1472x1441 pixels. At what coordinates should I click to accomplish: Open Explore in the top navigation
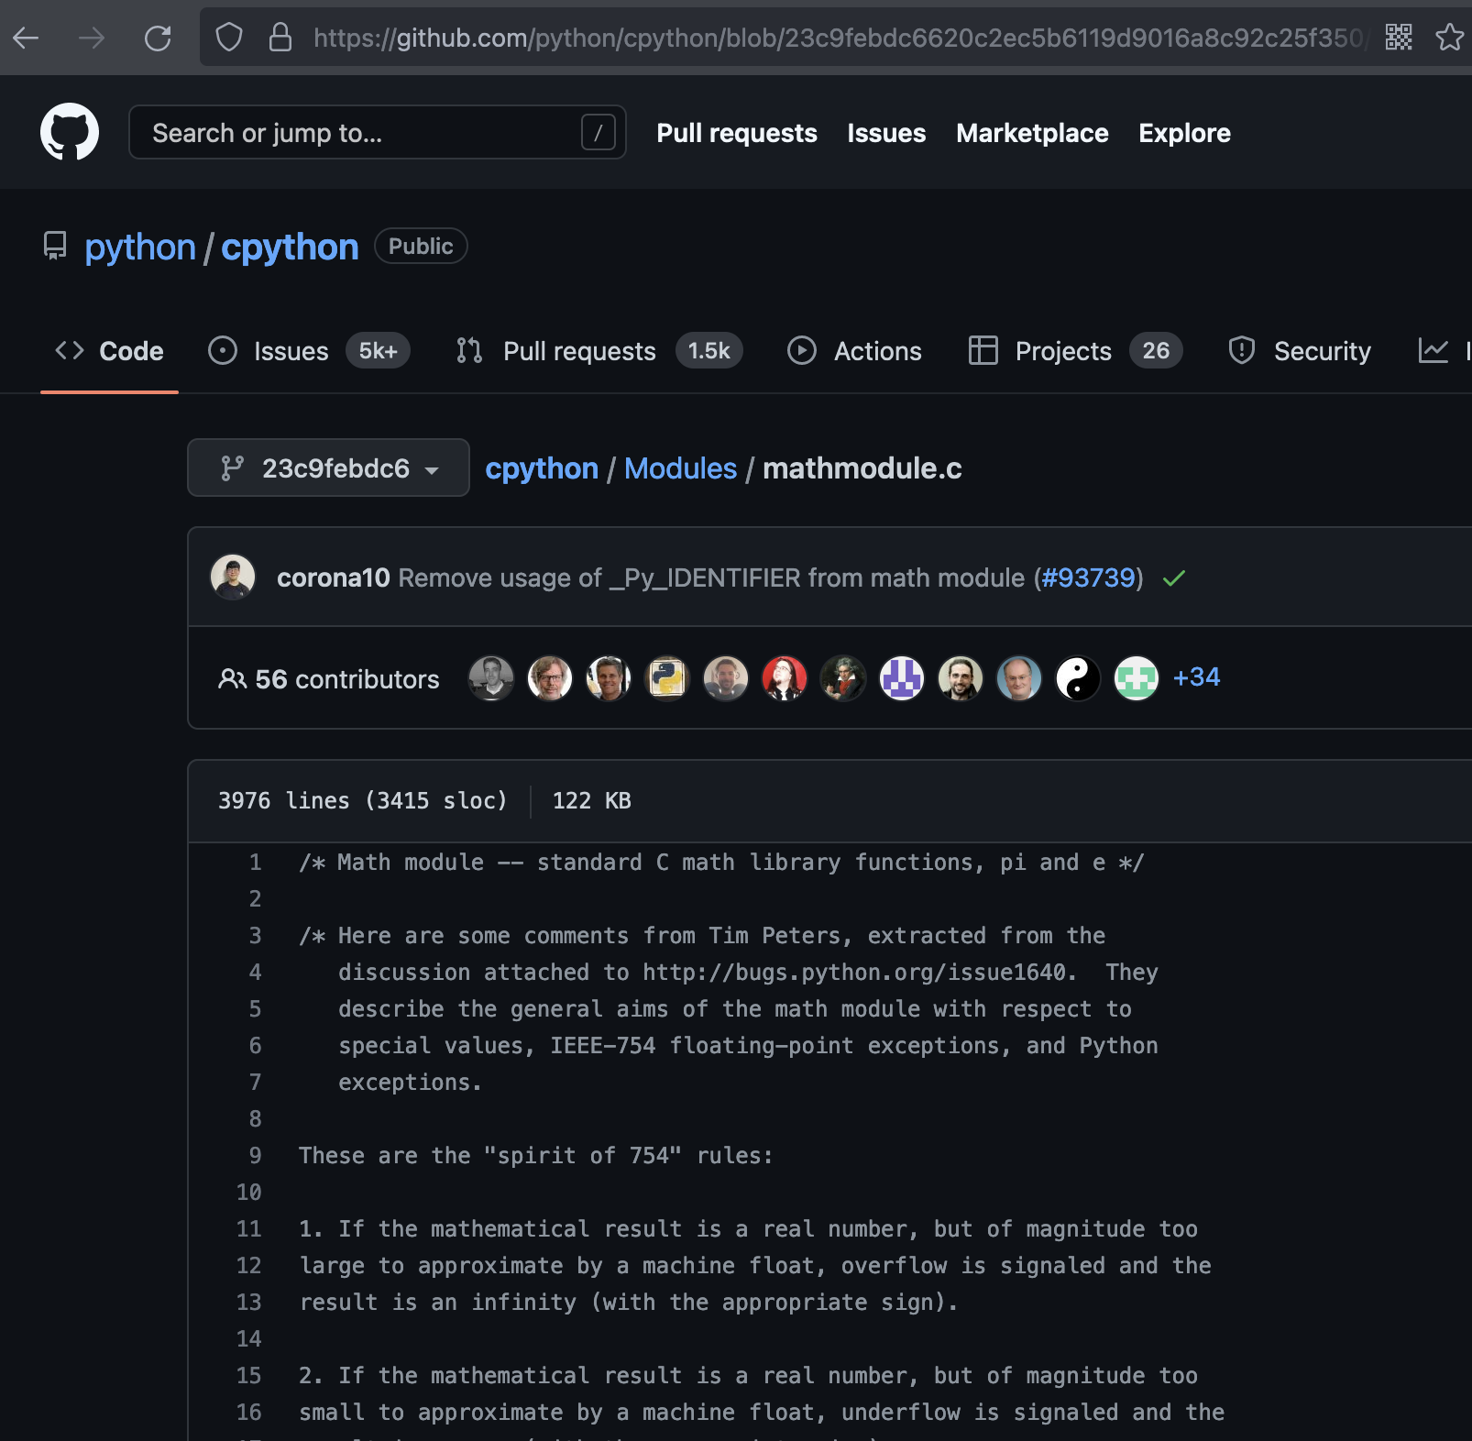pos(1184,133)
